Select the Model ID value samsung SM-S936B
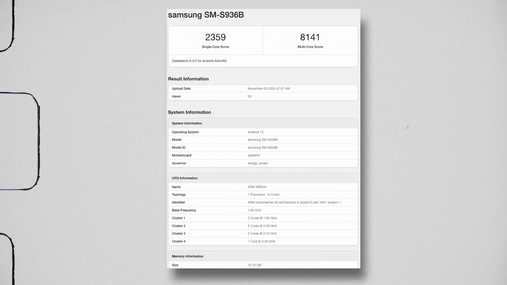 tap(262, 148)
